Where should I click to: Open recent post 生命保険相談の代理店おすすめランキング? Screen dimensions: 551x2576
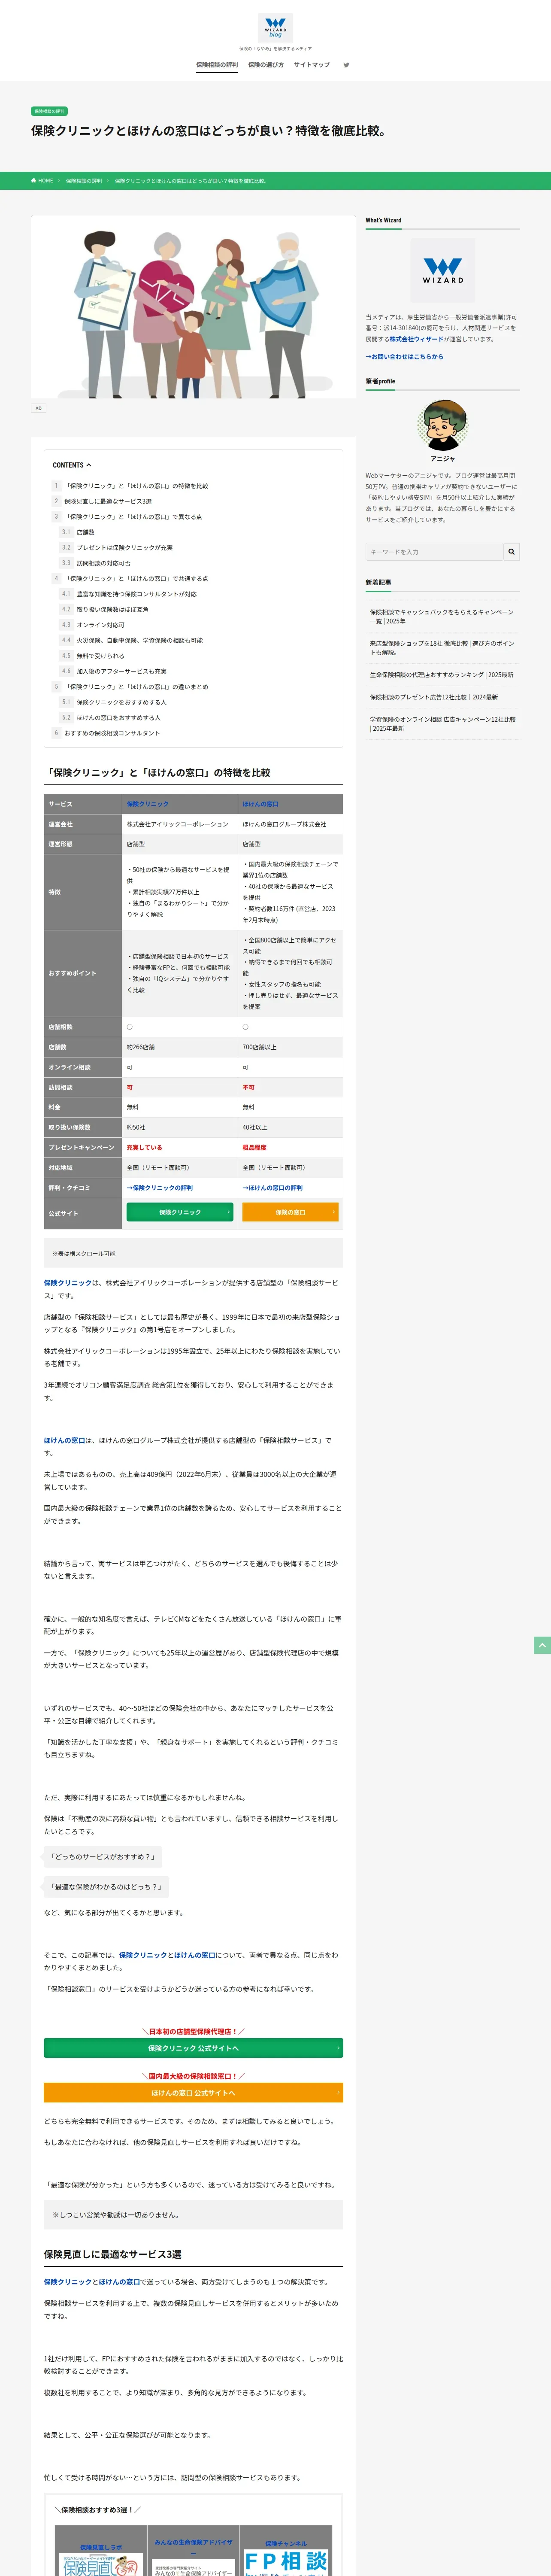point(442,675)
